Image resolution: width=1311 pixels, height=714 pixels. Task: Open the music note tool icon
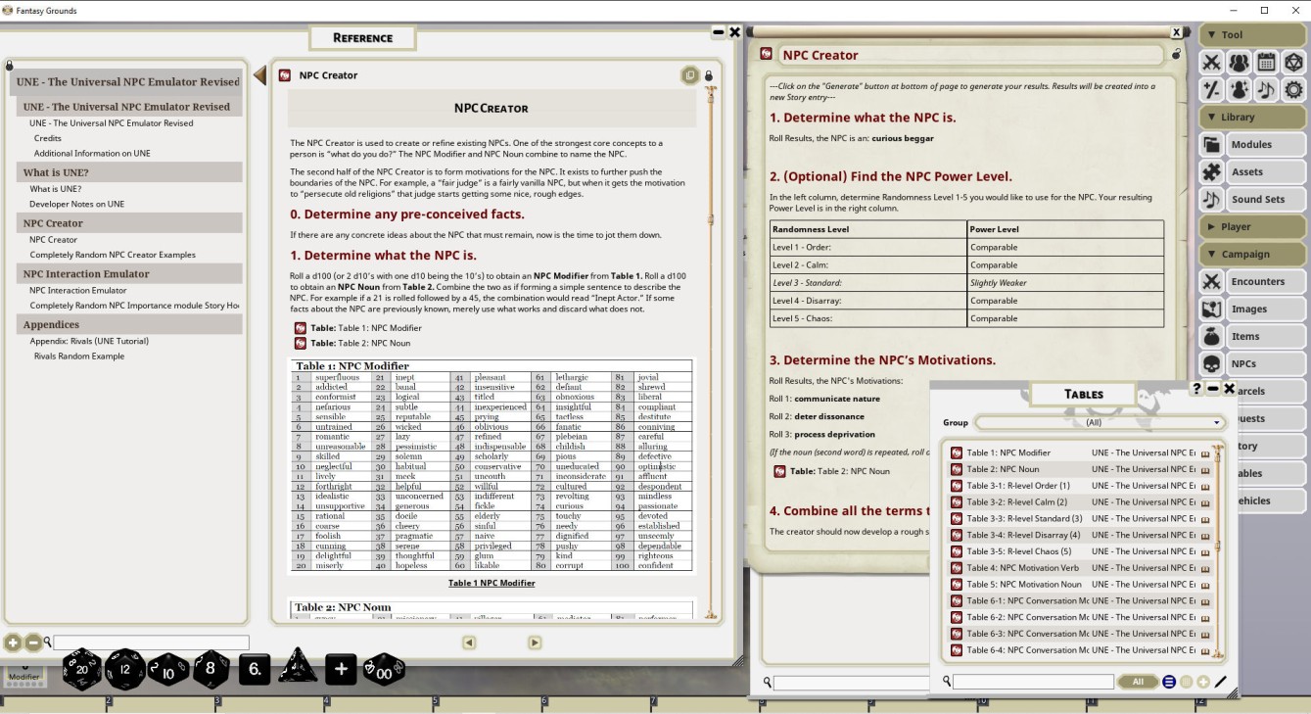point(1267,90)
